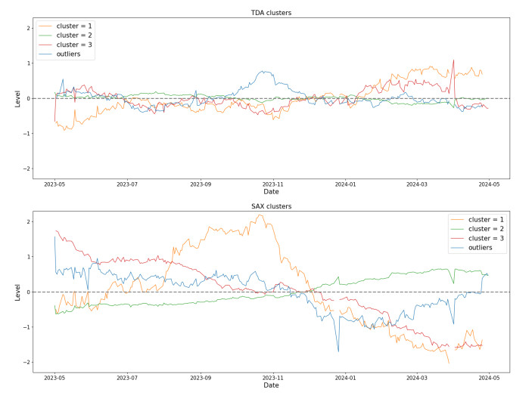Click the "Date" axis label under the TDA chart
The width and height of the screenshot is (532, 411).
tap(271, 192)
